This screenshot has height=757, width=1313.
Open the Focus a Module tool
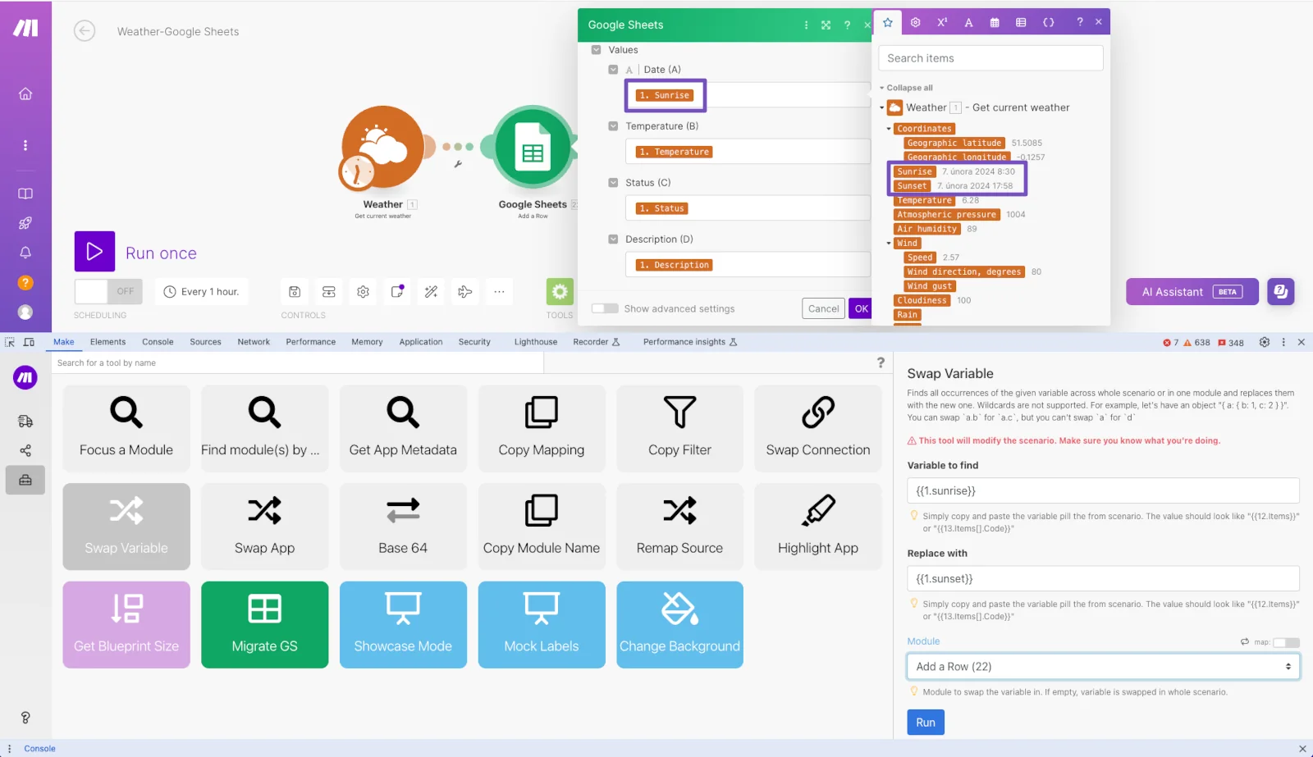pyautogui.click(x=126, y=428)
